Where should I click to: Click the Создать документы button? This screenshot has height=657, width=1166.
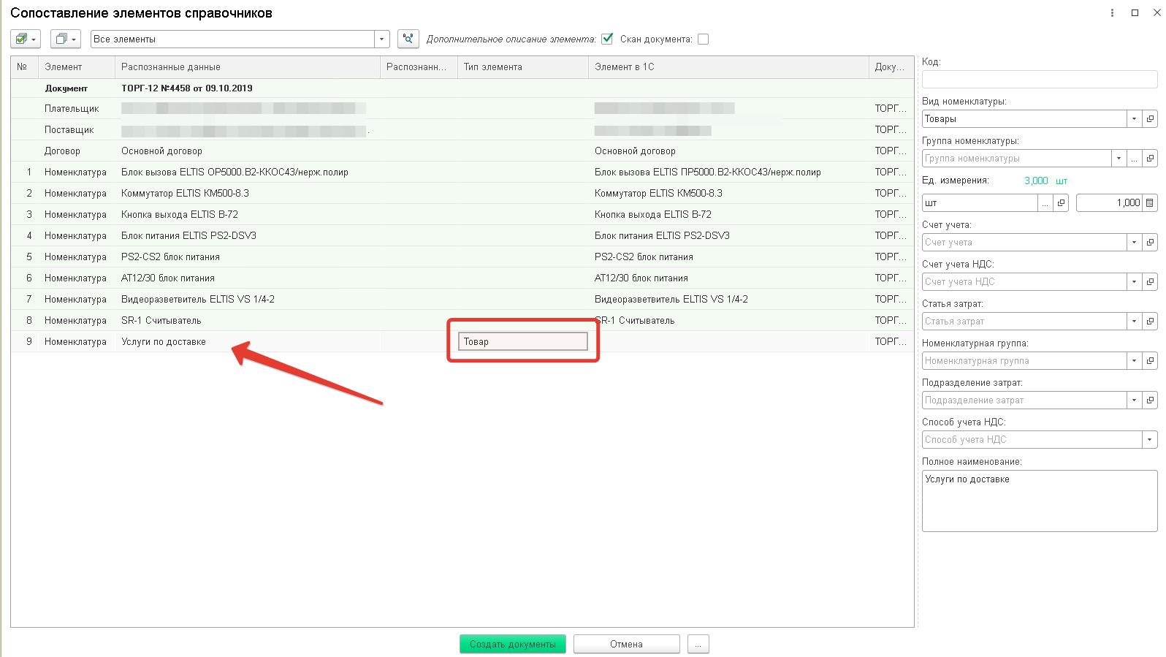tap(513, 644)
